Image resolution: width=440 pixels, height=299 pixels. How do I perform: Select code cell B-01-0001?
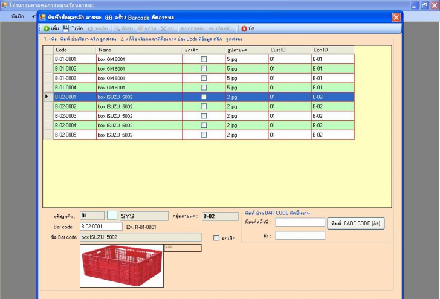(75, 59)
